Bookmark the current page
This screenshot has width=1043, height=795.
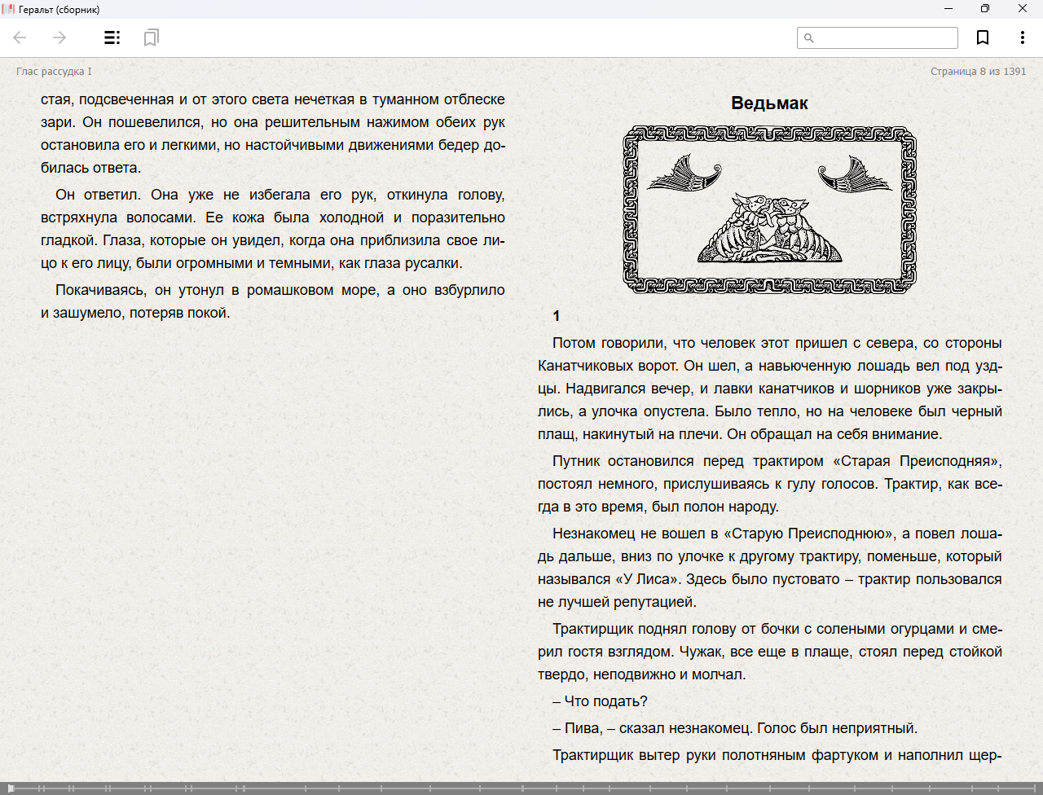point(983,37)
